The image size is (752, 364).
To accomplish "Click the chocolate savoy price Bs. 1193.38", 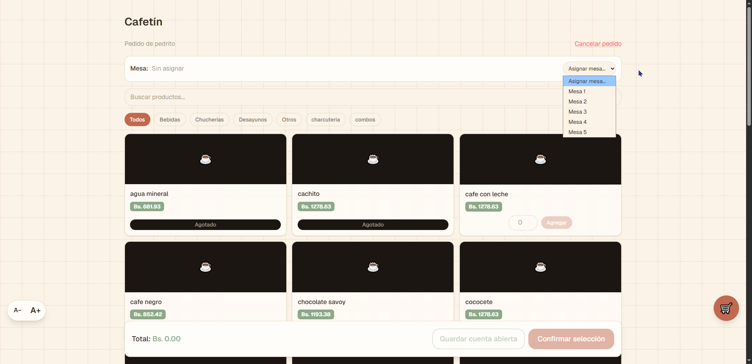I will (316, 314).
